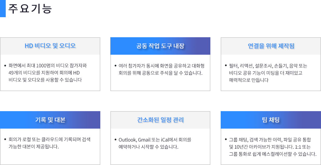Click the text '가능한 대본이 제공됩니다'

click(34, 147)
